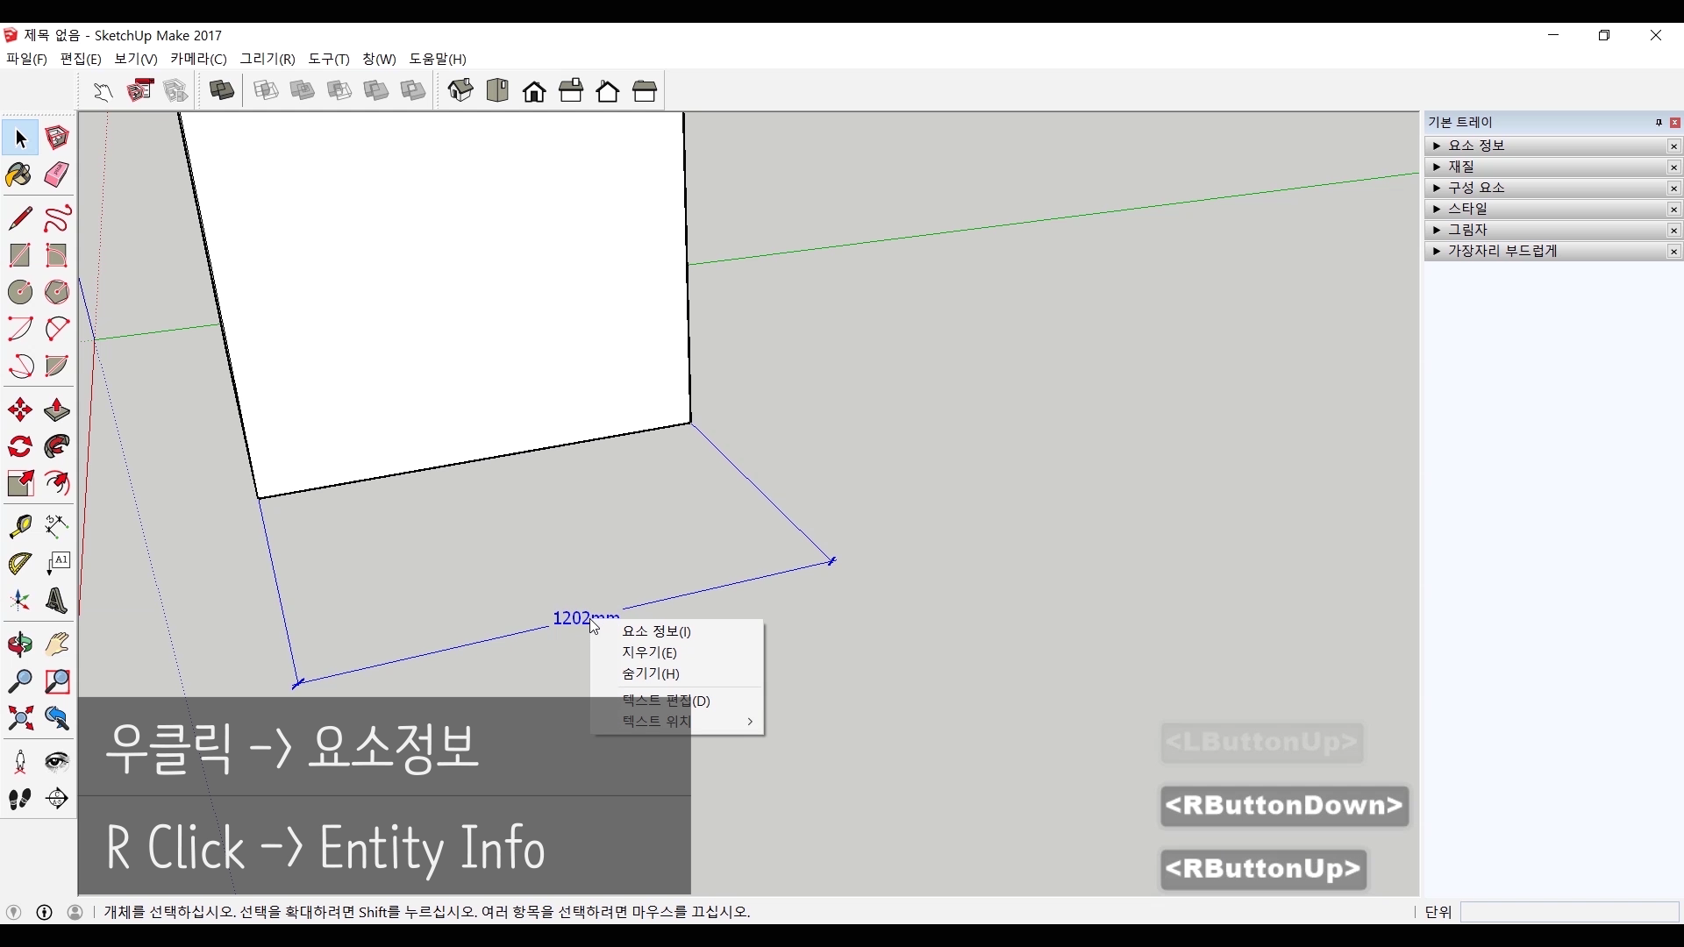Open the 카메라(C) menu
Image resolution: width=1684 pixels, height=947 pixels.
pyautogui.click(x=198, y=59)
